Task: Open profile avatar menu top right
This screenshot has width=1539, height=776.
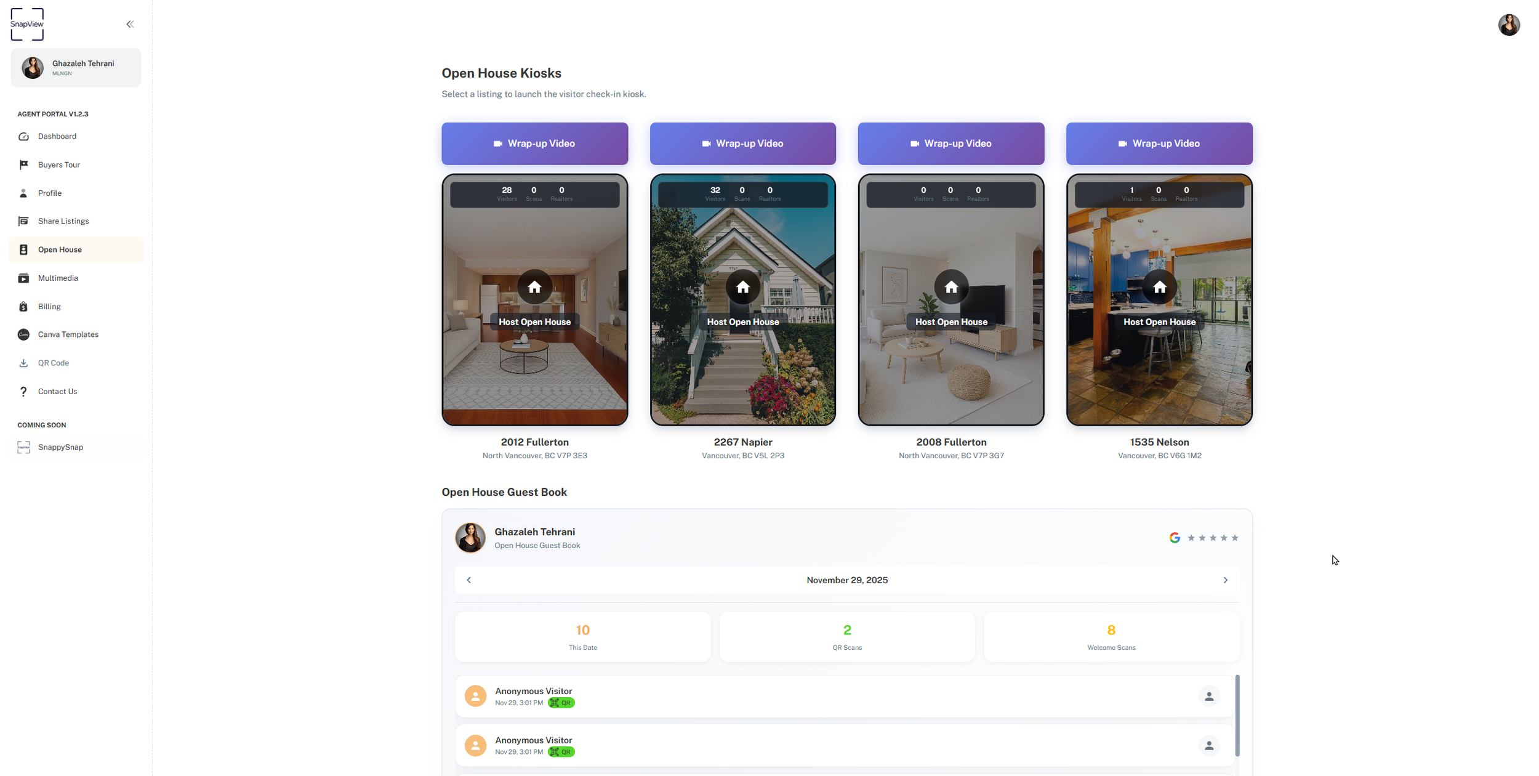Action: [1508, 25]
